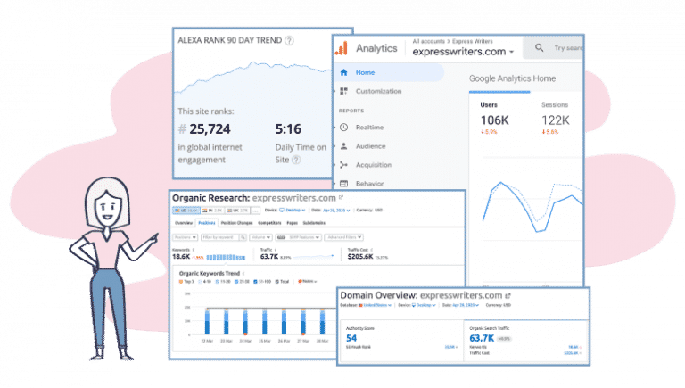Click the Keywords value link in Domain Overview

(574, 347)
